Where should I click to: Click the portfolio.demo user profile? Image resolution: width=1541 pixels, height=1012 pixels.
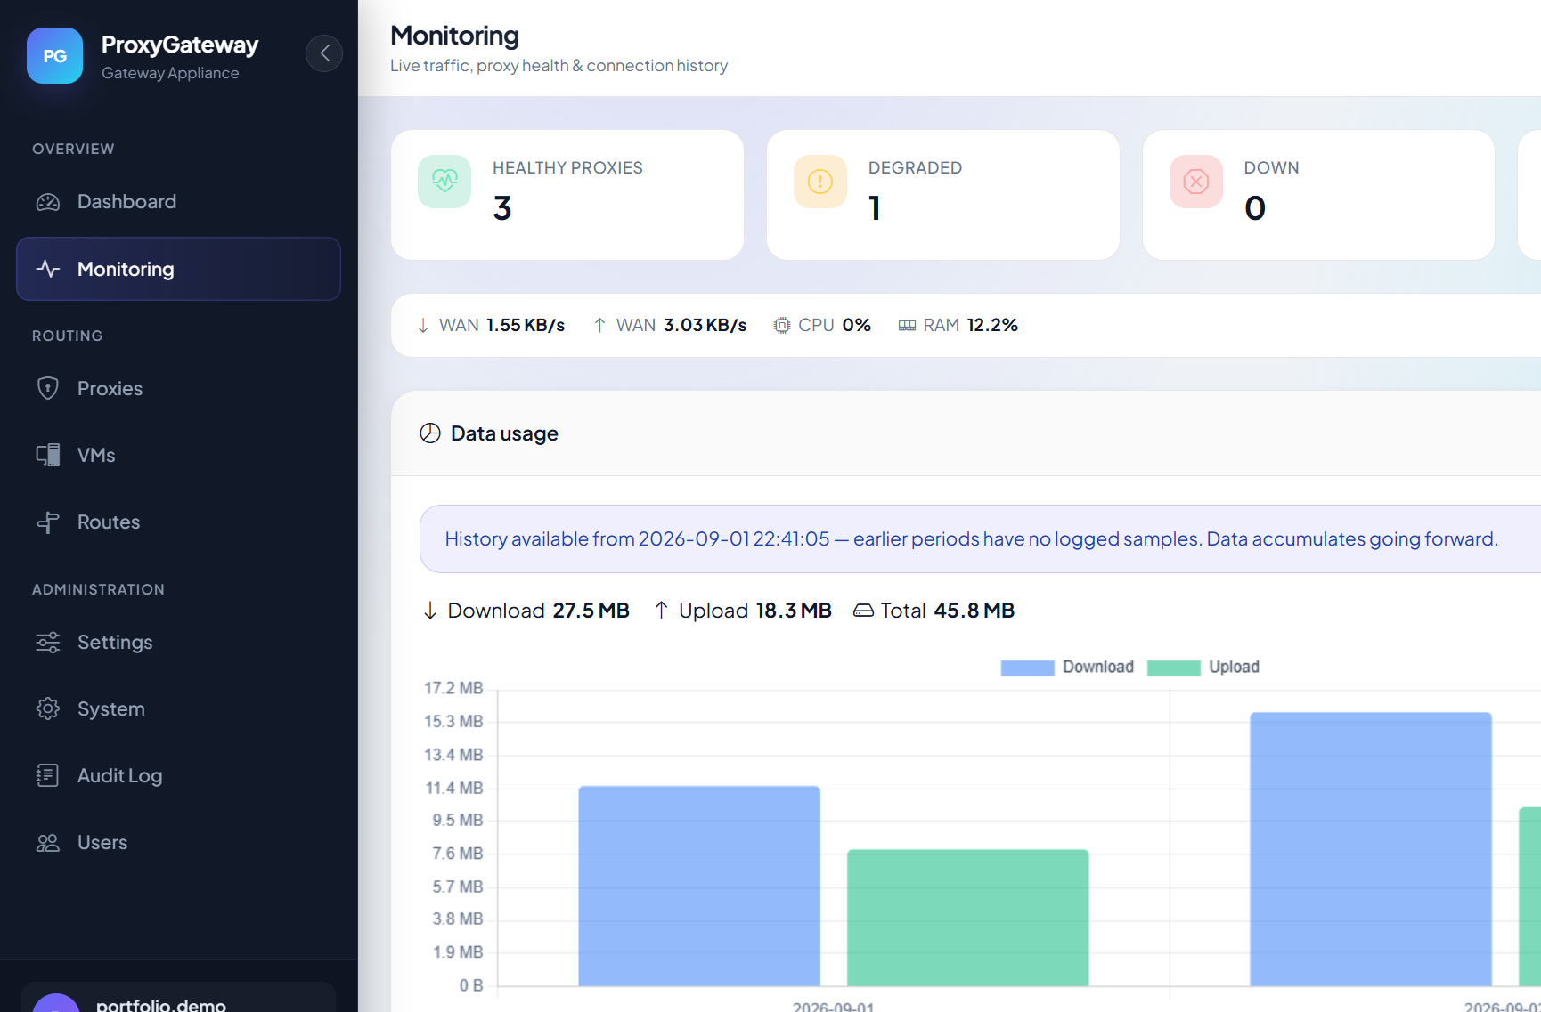tap(178, 997)
